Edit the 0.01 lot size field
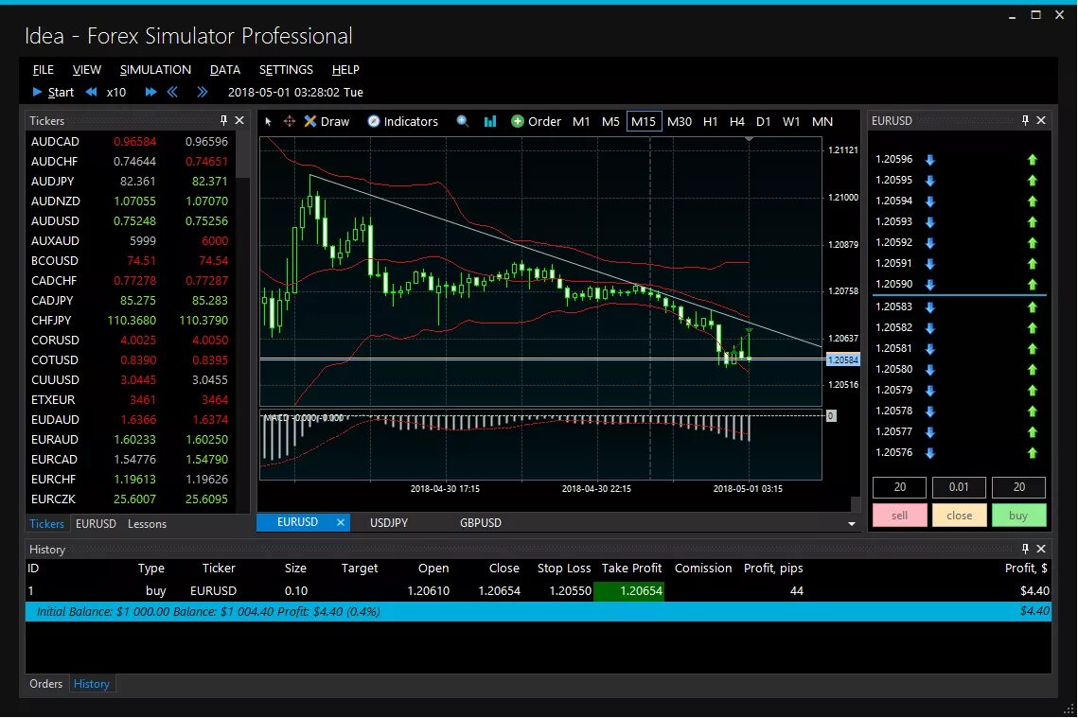This screenshot has height=718, width=1078. (x=959, y=487)
